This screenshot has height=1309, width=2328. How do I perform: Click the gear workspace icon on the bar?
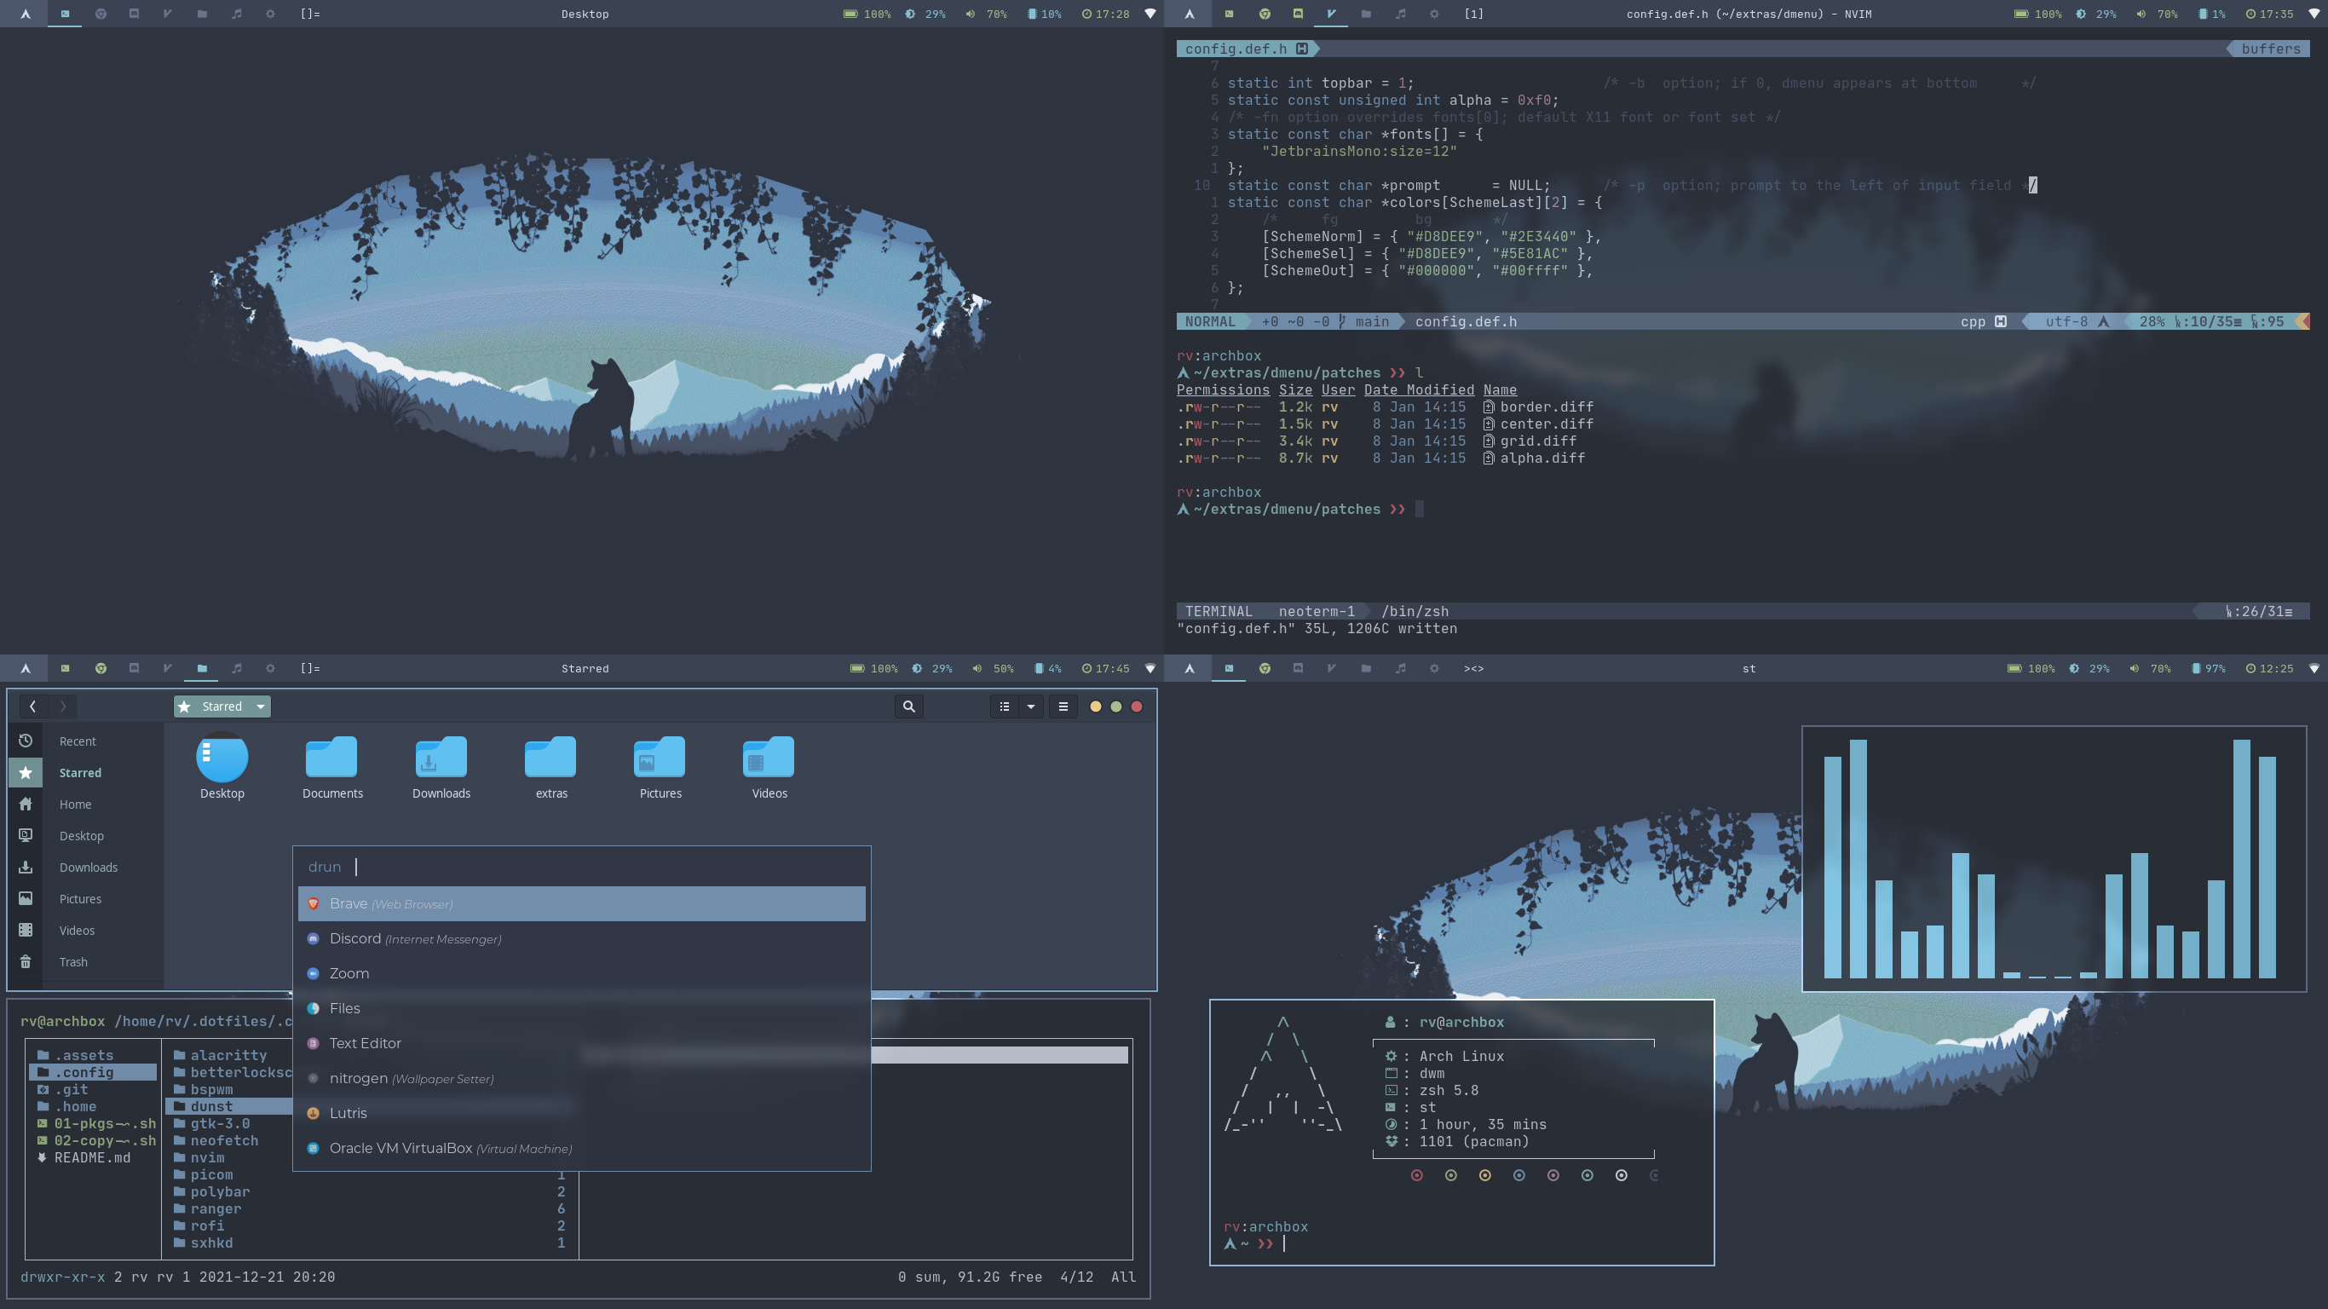click(x=268, y=14)
